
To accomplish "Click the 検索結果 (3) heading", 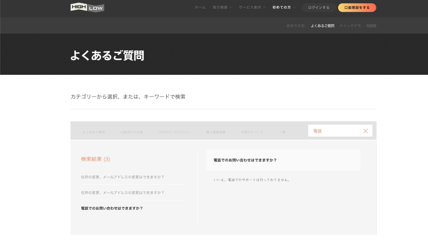I will click(96, 159).
